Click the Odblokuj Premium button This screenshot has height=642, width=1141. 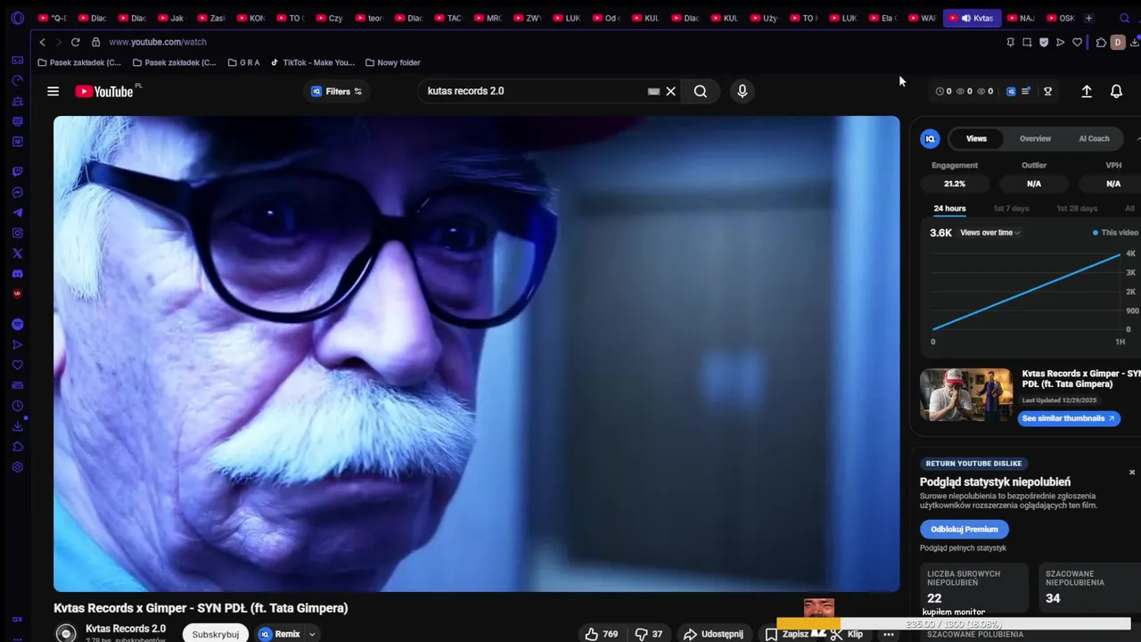[x=964, y=529]
